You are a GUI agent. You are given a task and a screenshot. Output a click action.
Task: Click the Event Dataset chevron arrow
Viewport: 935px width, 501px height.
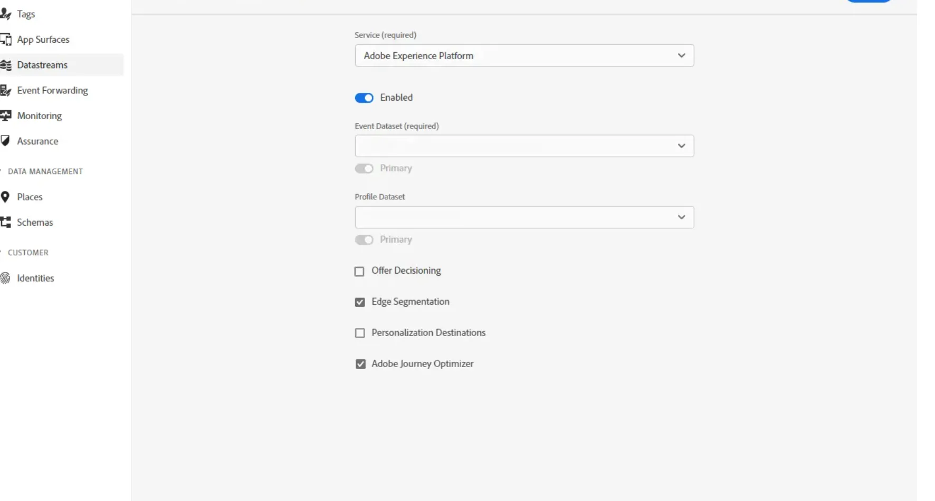(681, 146)
